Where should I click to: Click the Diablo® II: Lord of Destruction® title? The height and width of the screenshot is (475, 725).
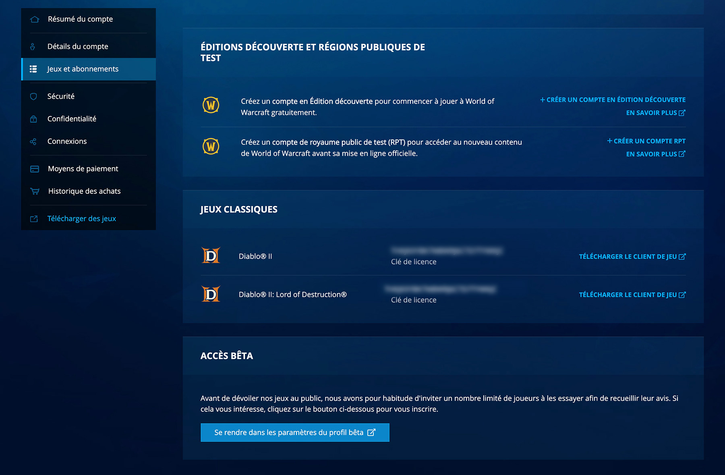tap(293, 295)
